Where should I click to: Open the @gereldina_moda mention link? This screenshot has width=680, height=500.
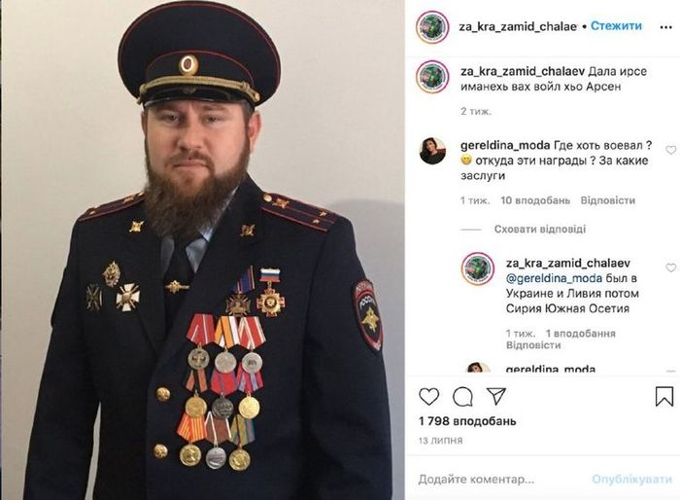(554, 278)
